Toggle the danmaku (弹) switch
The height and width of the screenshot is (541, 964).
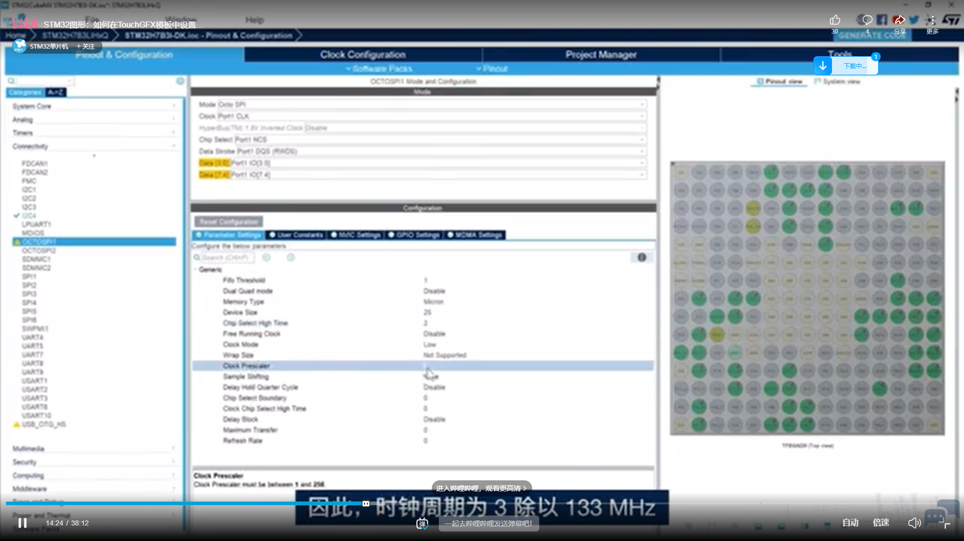pos(422,523)
